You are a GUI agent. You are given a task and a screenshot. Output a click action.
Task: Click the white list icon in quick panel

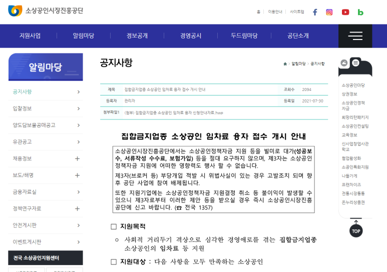click(x=355, y=63)
